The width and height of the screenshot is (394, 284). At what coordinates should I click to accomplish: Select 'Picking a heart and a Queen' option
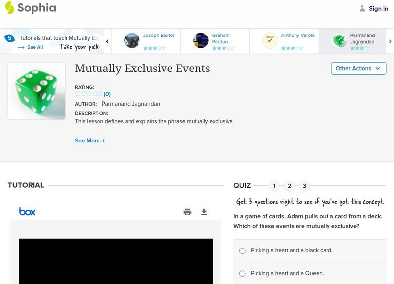click(x=242, y=273)
